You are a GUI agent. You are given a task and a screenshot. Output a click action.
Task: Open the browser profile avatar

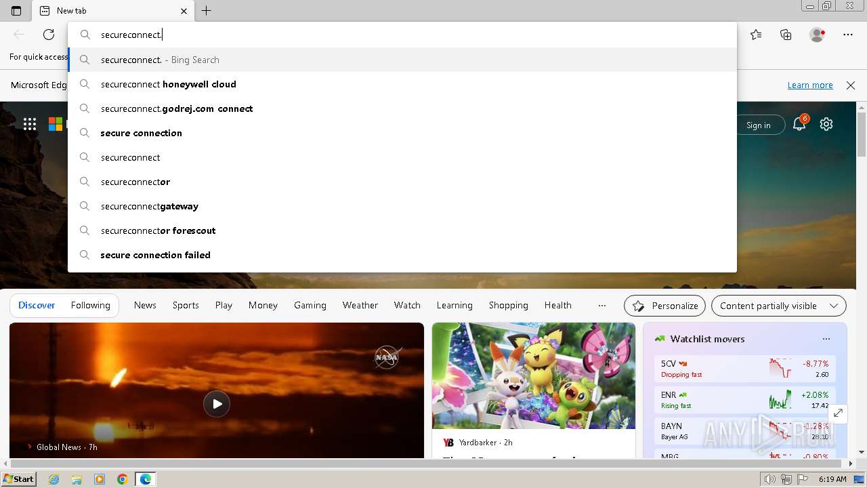[817, 35]
